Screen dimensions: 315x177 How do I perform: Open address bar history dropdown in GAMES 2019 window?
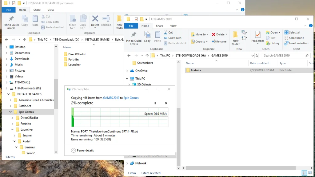tap(253, 56)
